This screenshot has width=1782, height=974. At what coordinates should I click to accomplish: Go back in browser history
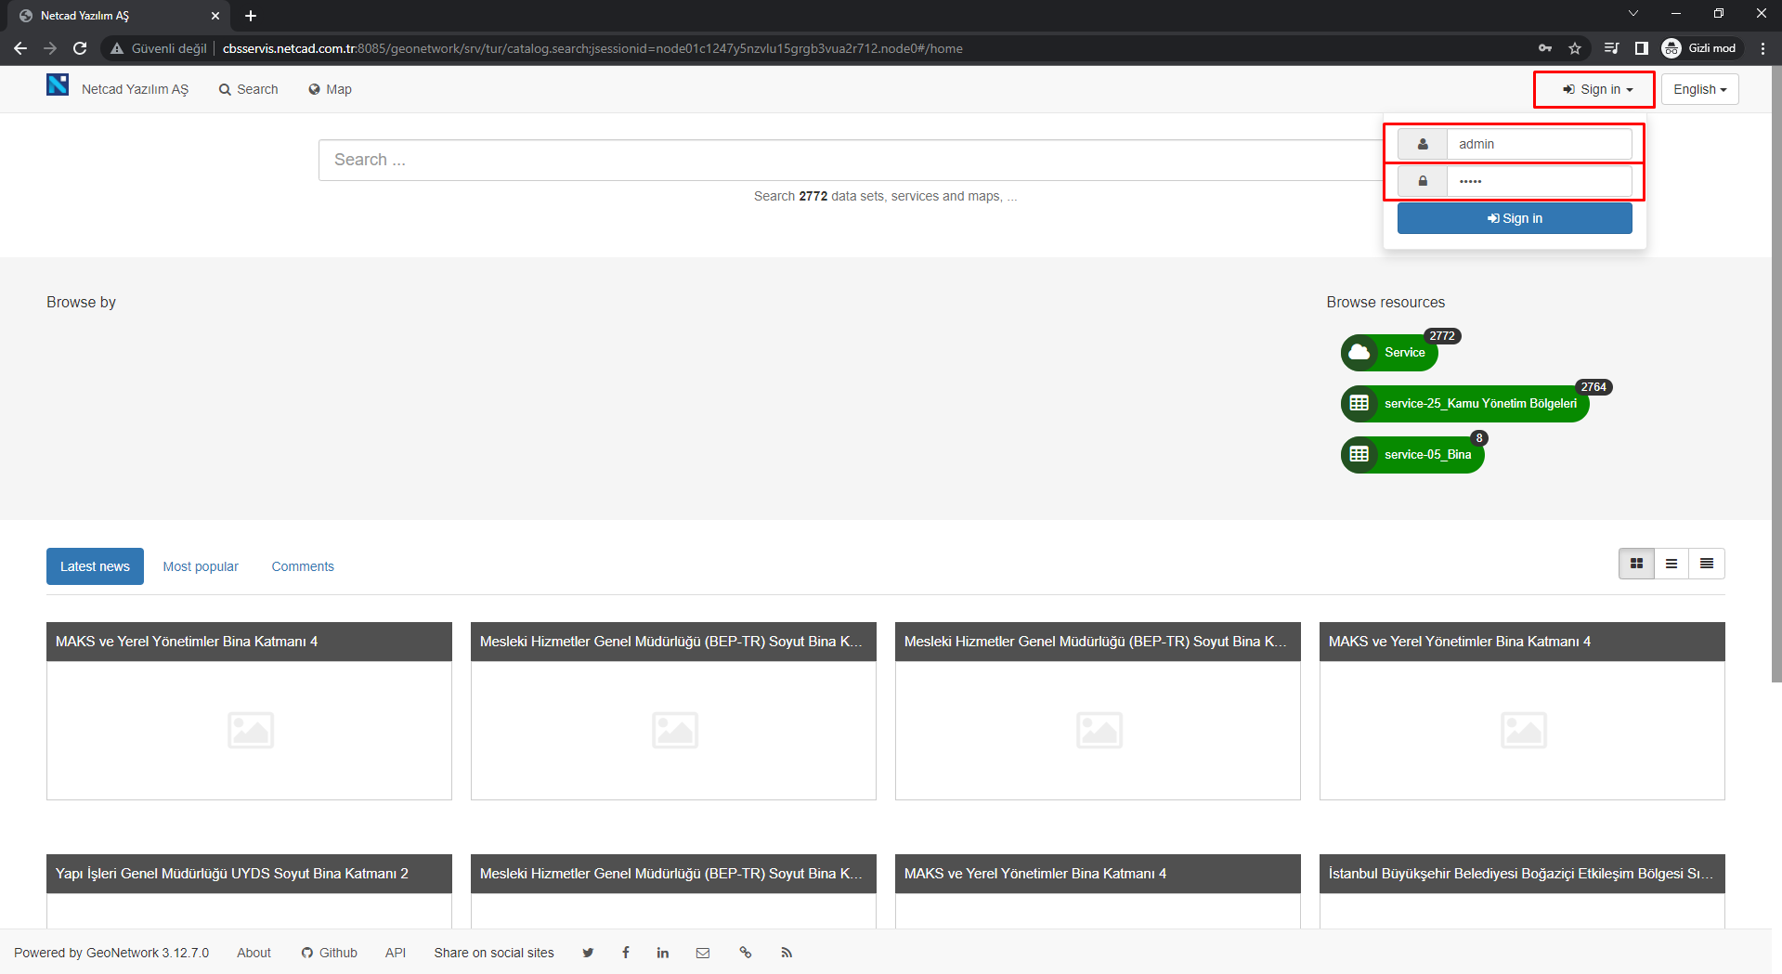click(x=20, y=48)
